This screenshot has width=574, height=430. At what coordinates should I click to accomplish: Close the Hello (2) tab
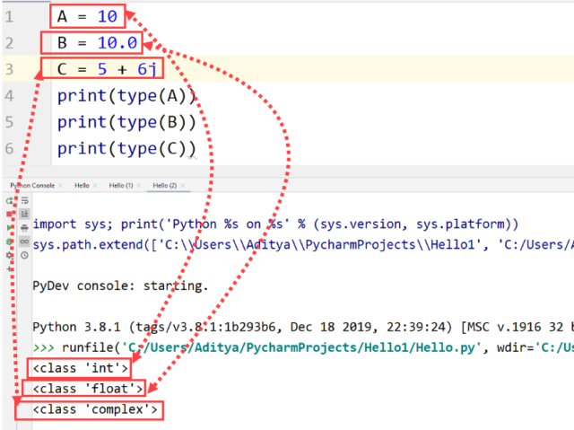pos(184,184)
